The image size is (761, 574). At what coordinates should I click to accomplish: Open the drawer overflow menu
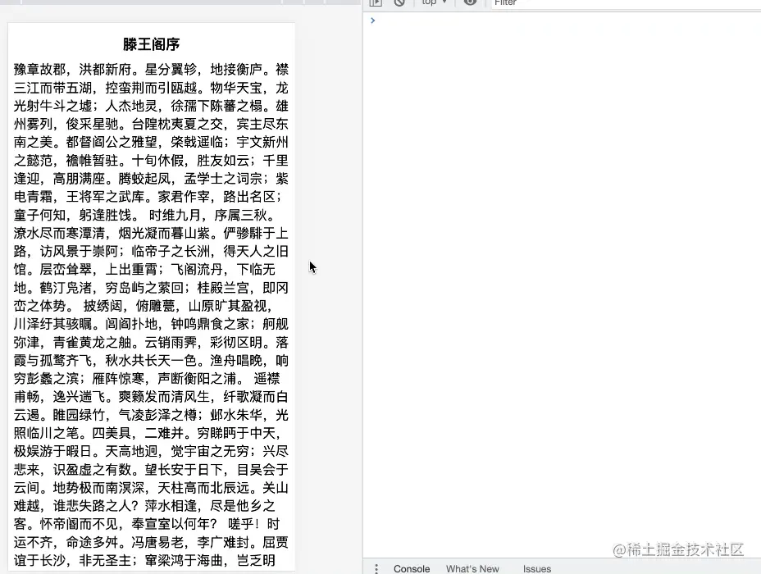[376, 567]
